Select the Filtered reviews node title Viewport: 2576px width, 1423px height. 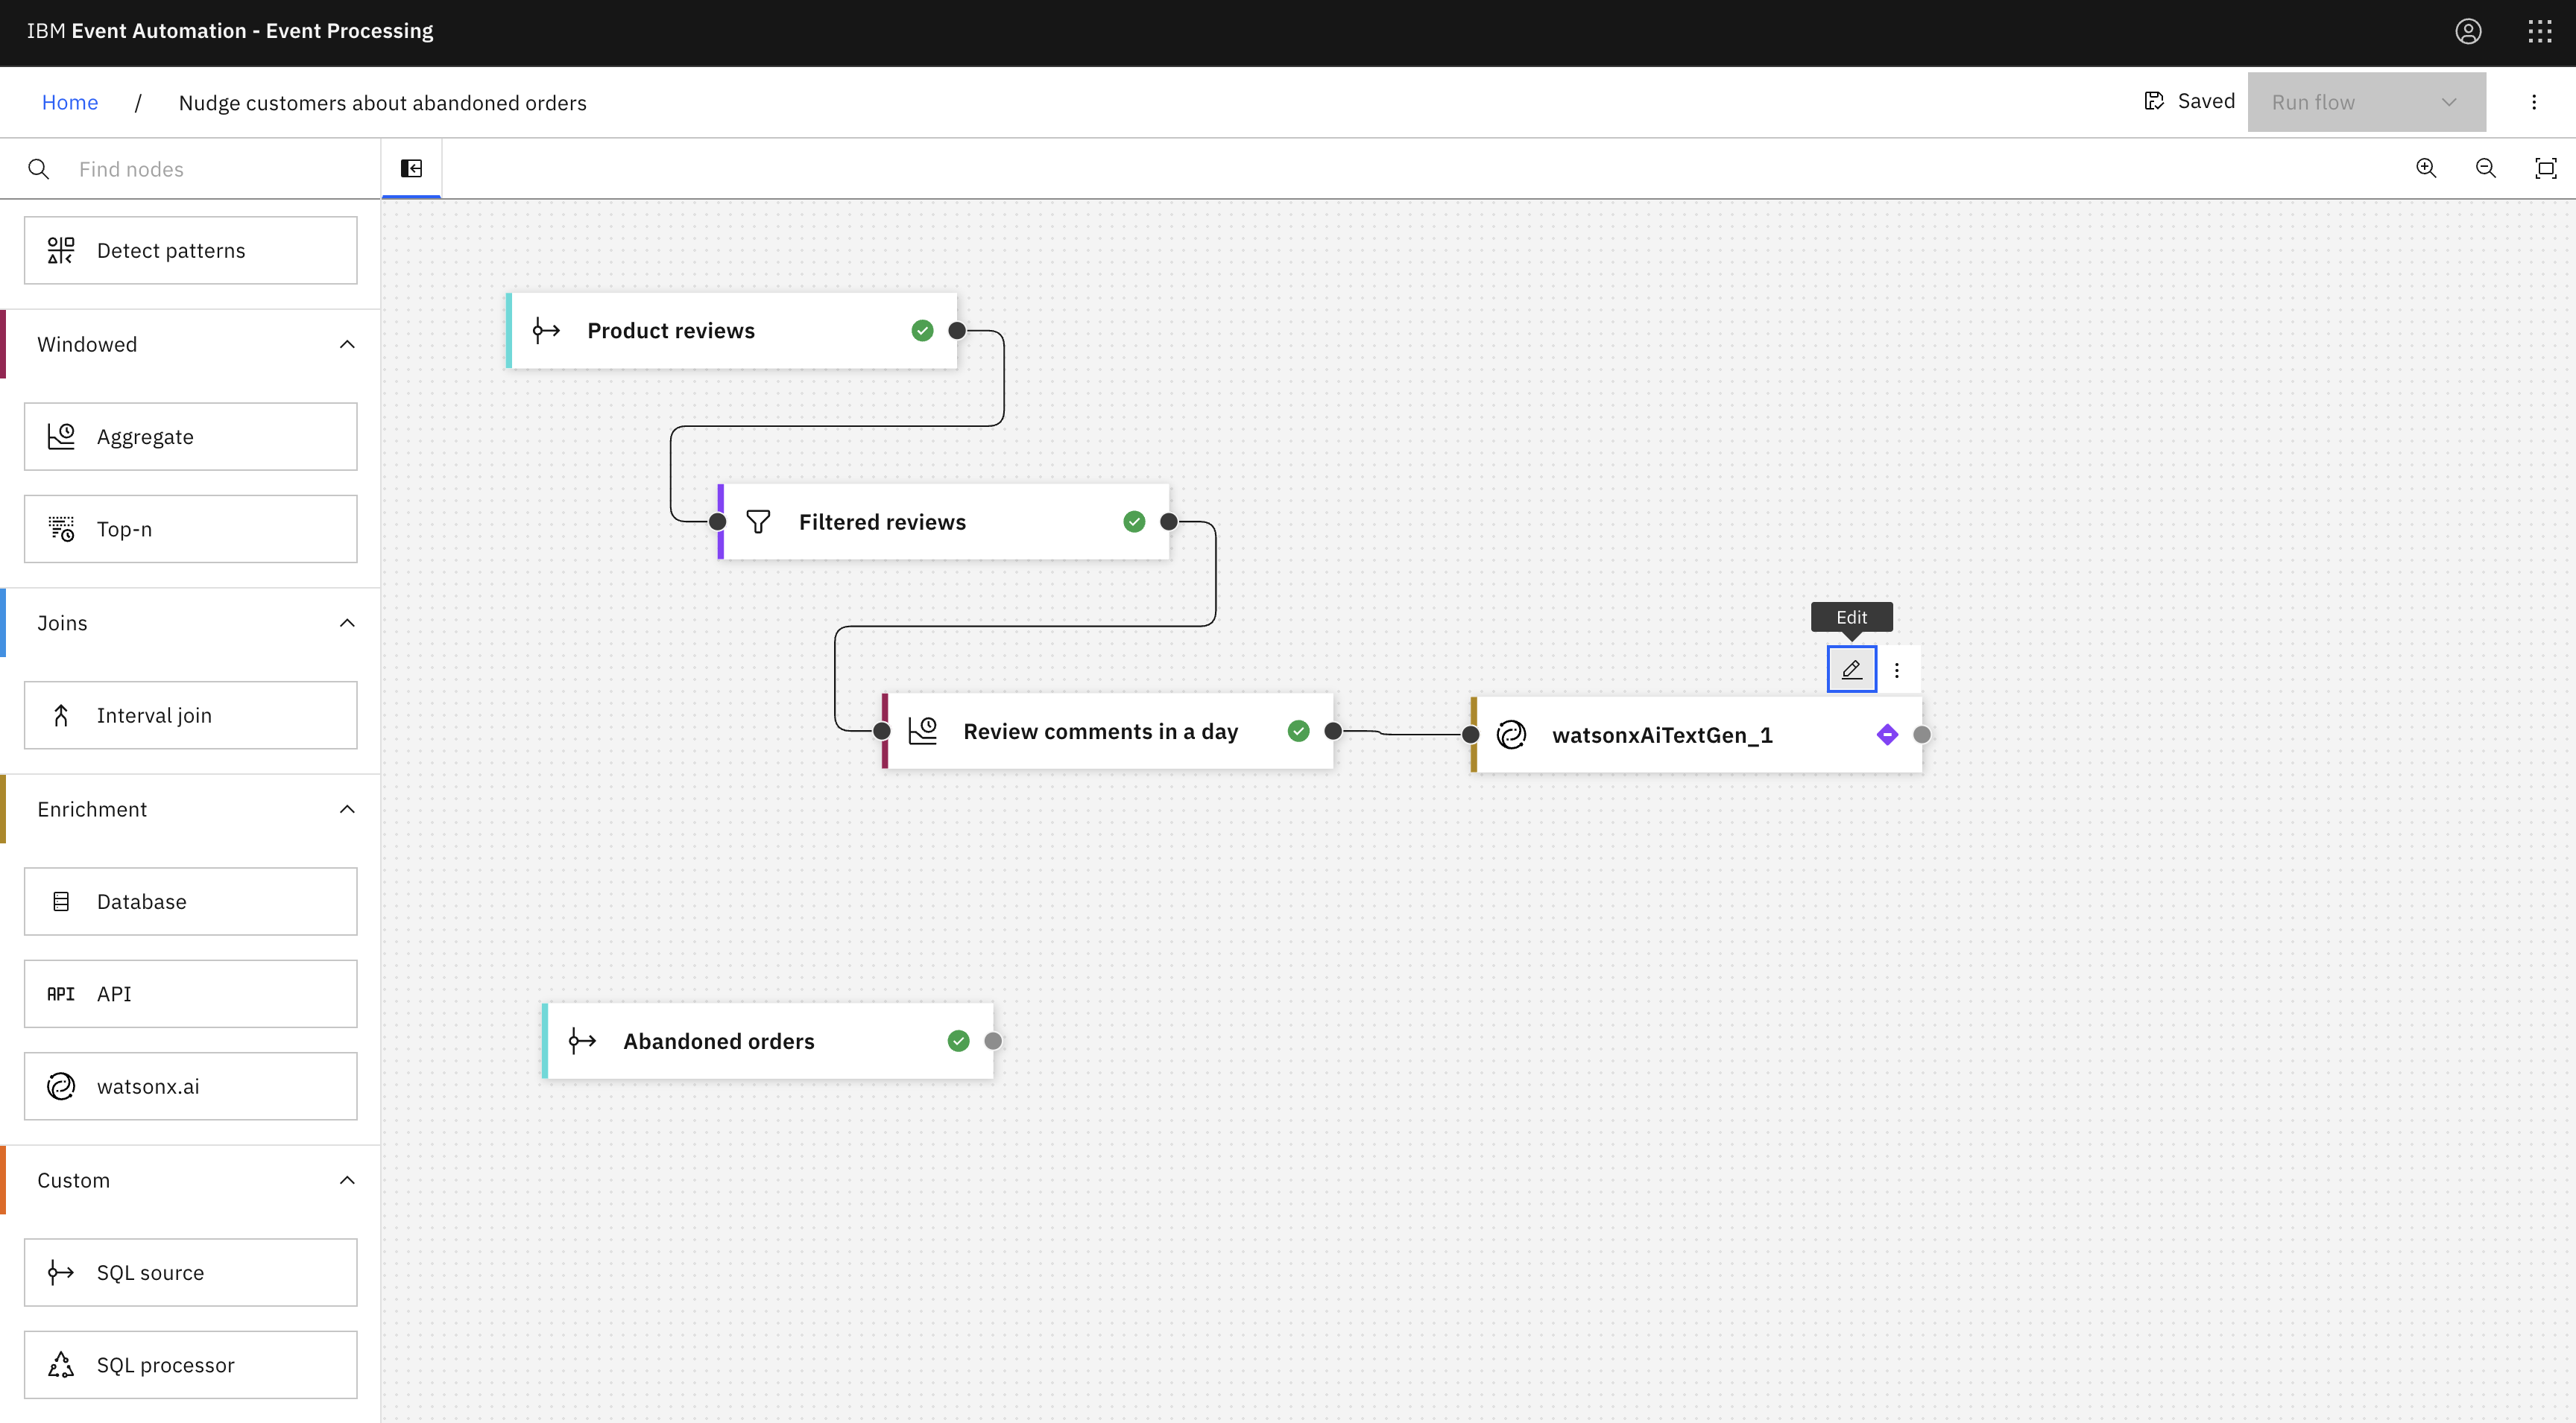(882, 522)
